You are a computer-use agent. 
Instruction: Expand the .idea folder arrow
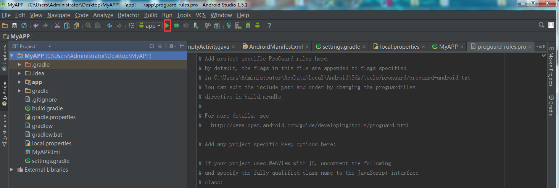pos(19,73)
